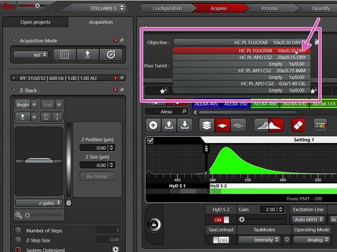
Task: Click the Acquisition Mode red info icon
Action: [x=116, y=40]
